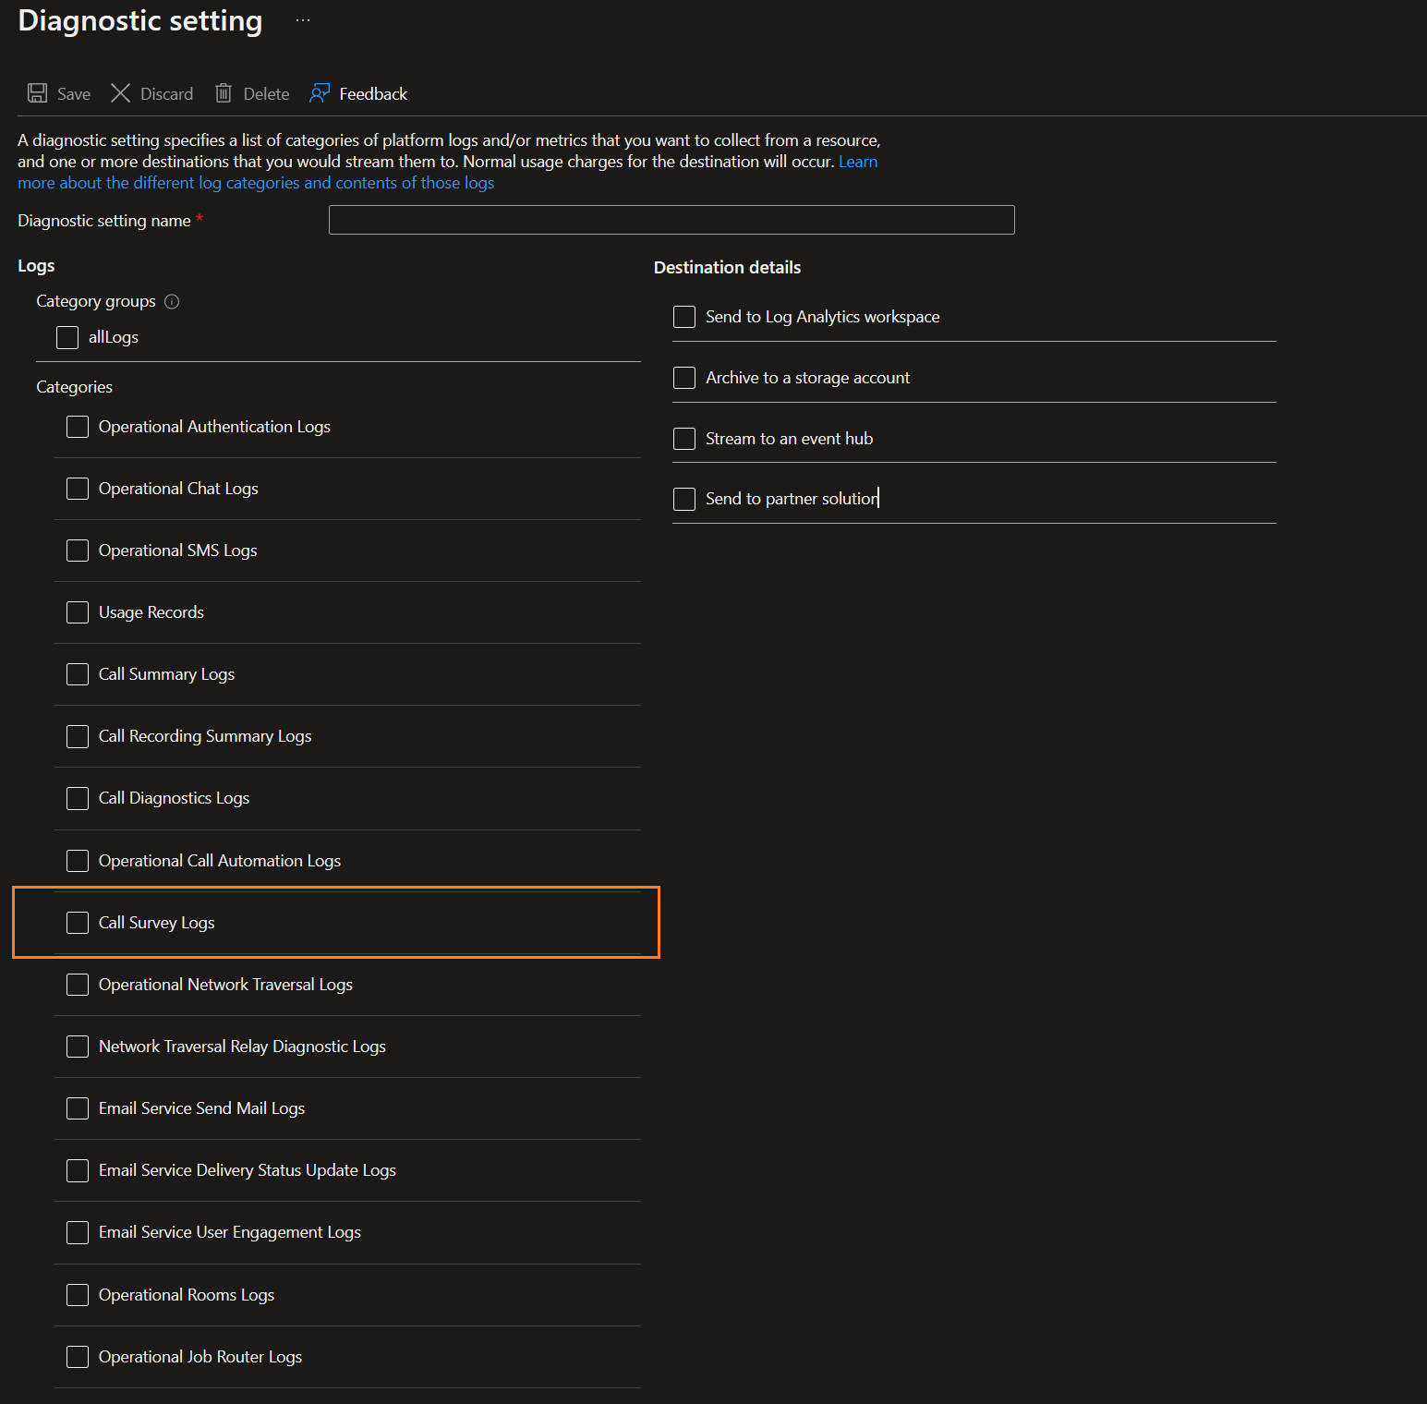
Task: Enable Archive to a storage account
Action: [684, 378]
